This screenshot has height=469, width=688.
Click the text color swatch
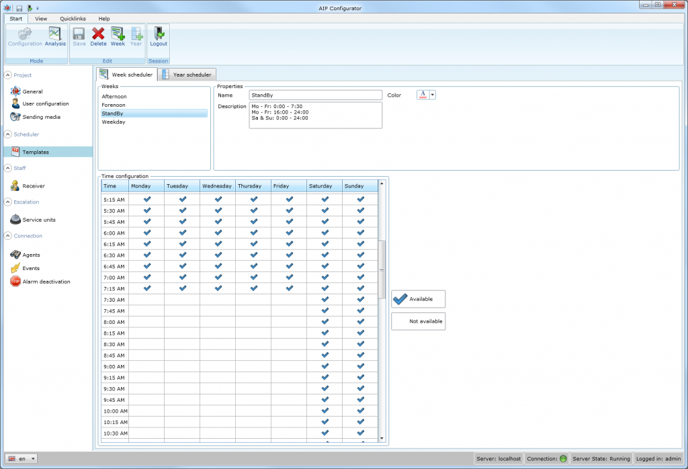point(423,95)
